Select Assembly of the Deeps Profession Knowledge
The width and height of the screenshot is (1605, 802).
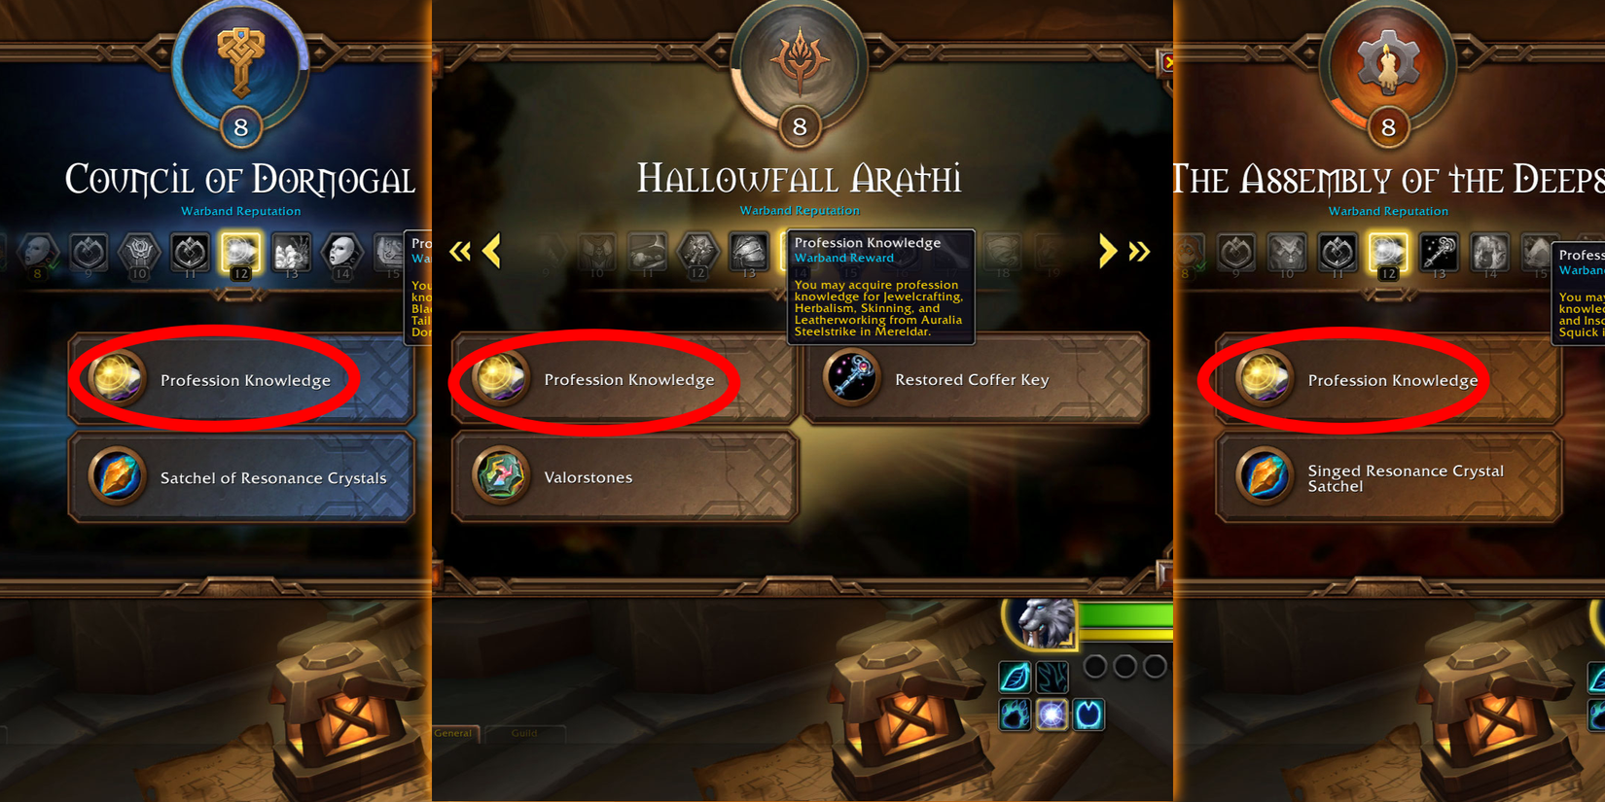[1388, 379]
